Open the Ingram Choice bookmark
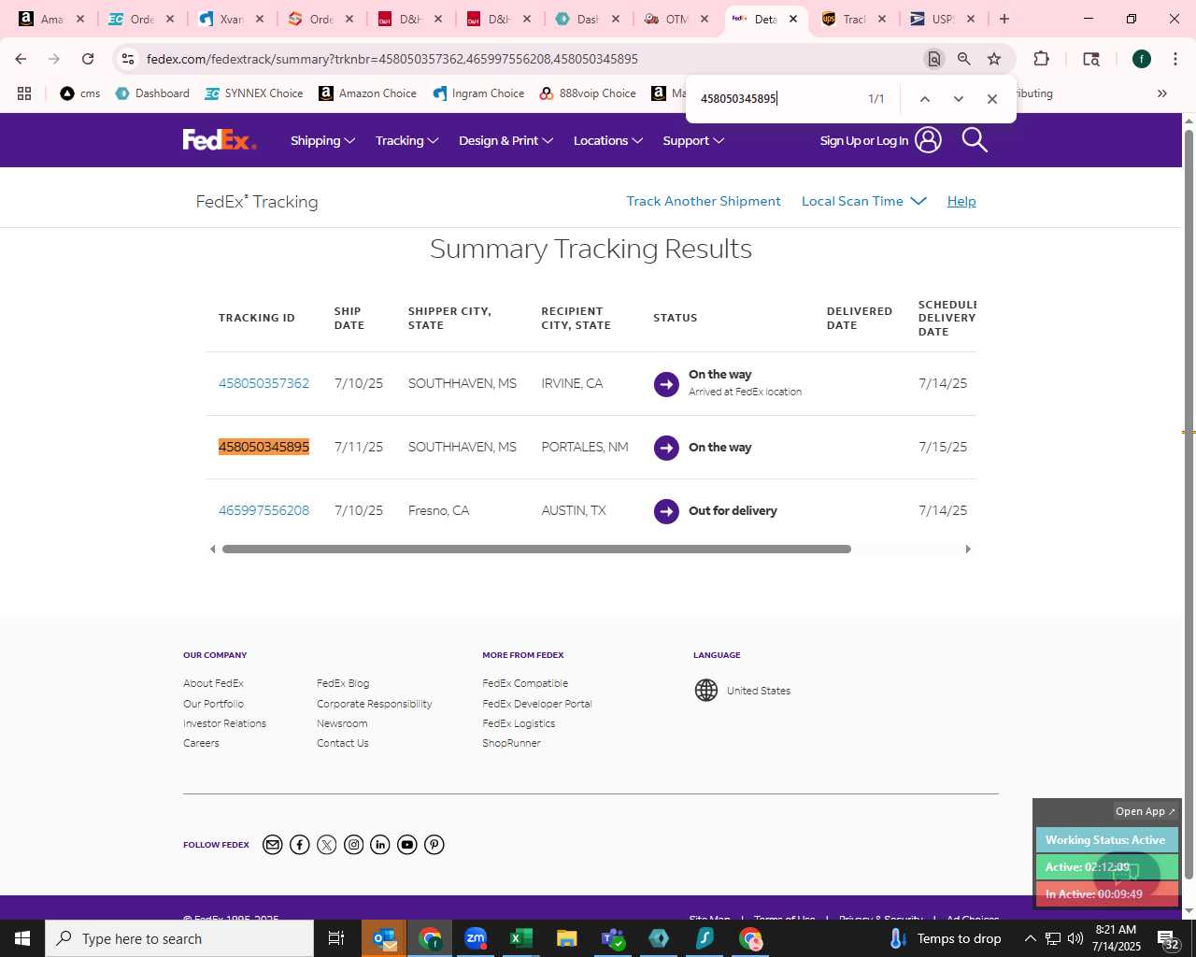The width and height of the screenshot is (1196, 957). coord(478,93)
